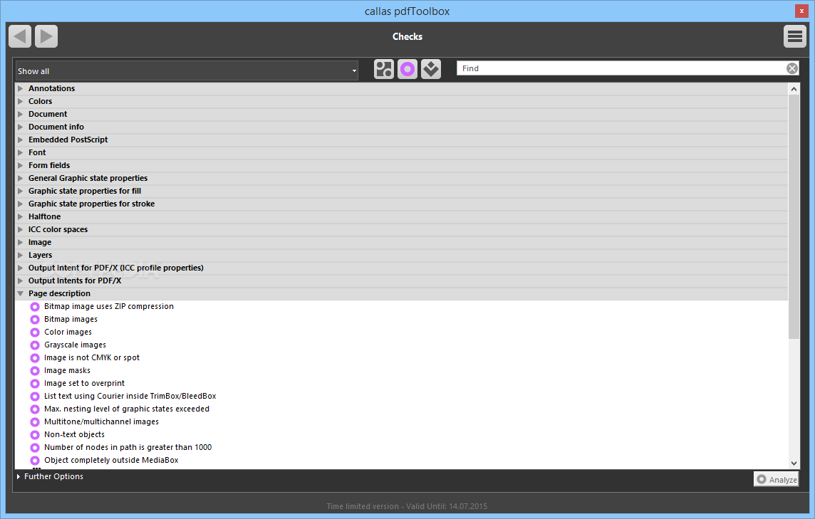Expand the Form fields category
The width and height of the screenshot is (815, 519).
click(20, 165)
